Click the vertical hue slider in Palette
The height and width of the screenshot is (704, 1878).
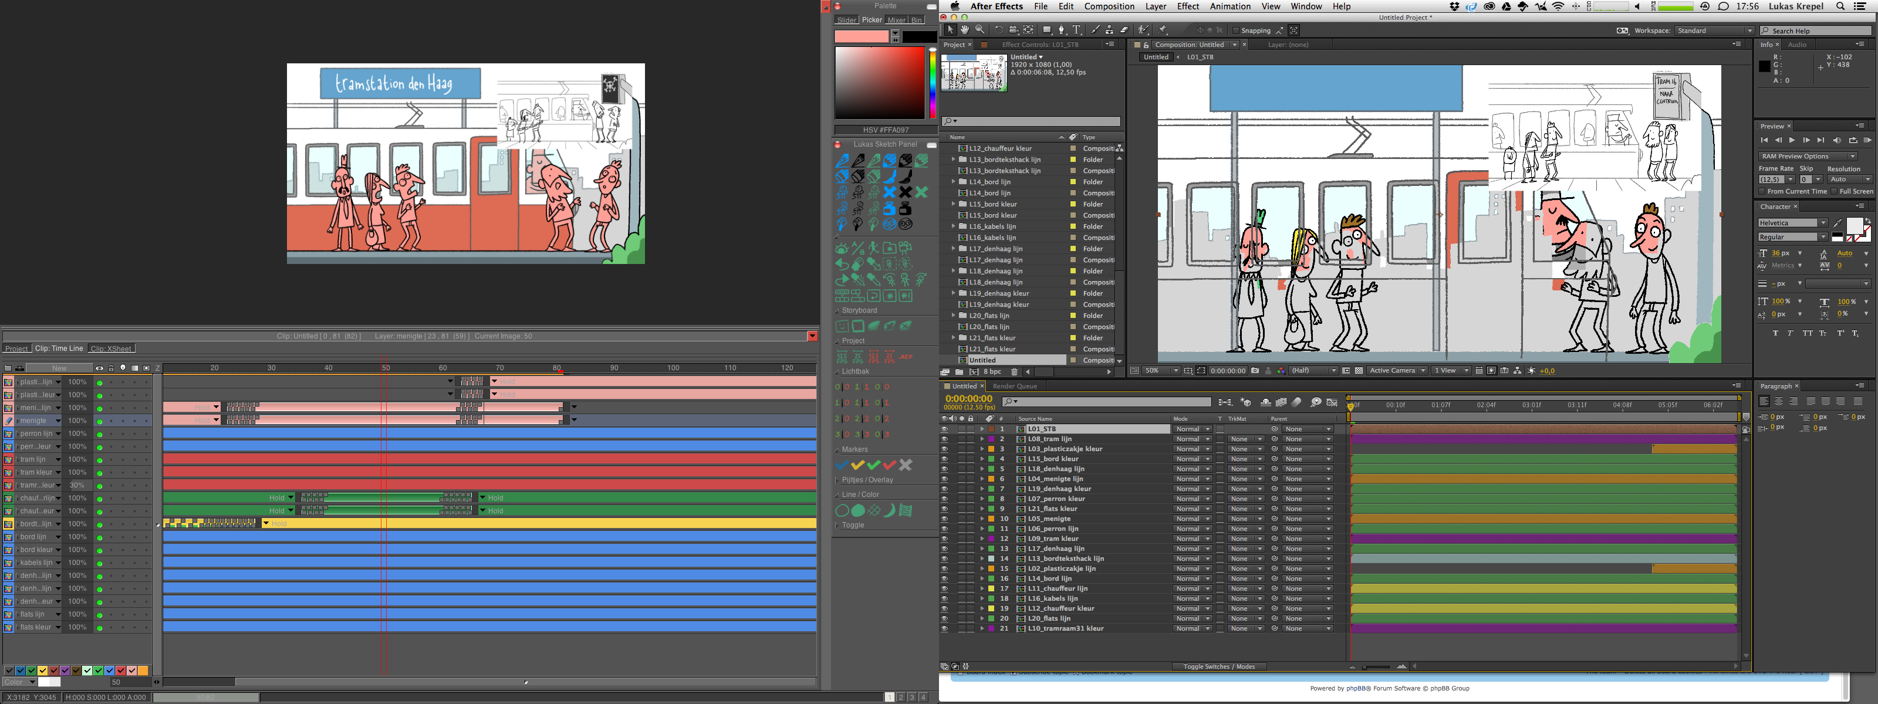click(x=933, y=82)
